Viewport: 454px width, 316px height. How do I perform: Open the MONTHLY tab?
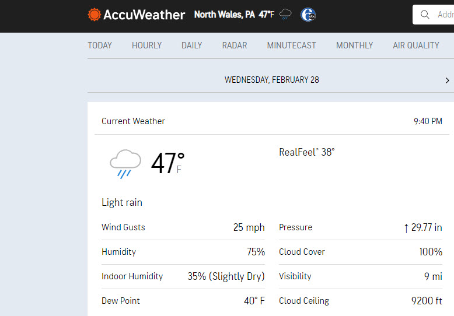(x=354, y=45)
